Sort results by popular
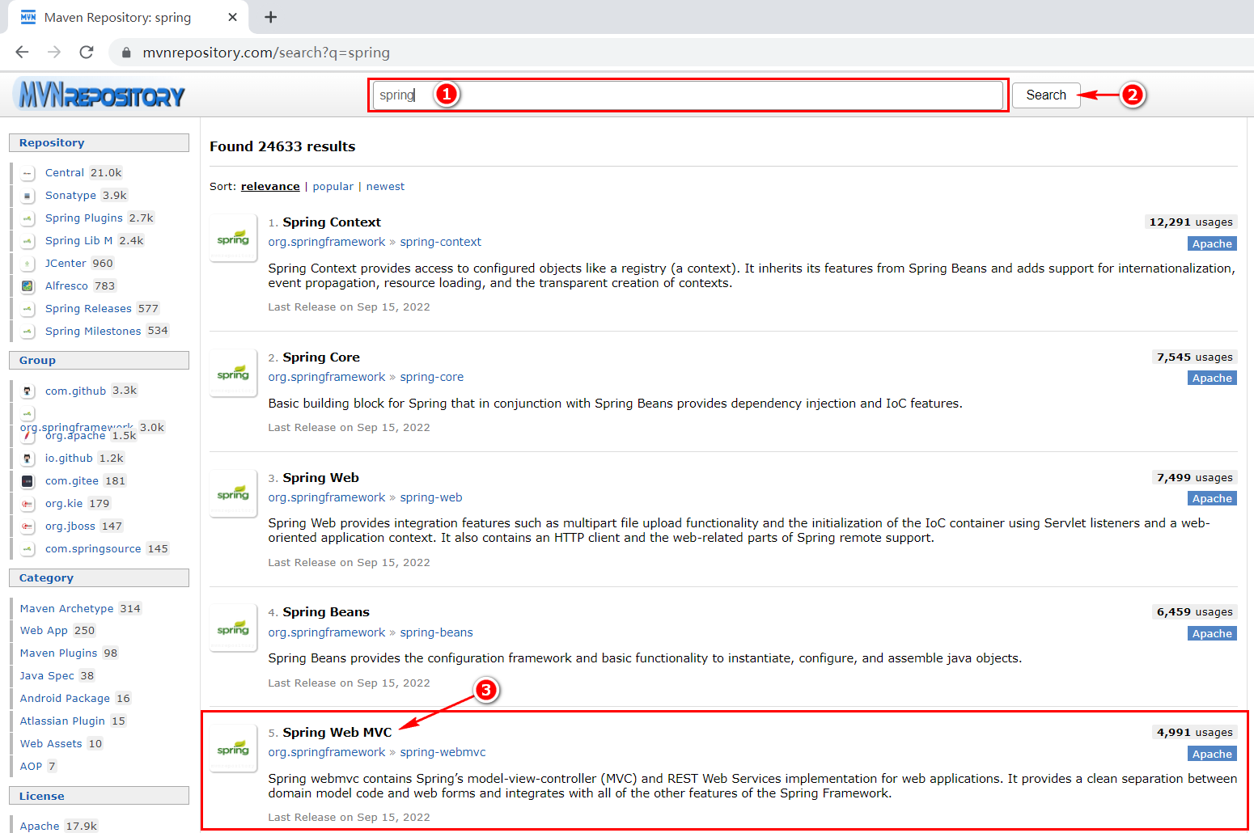The width and height of the screenshot is (1254, 833). coord(333,186)
